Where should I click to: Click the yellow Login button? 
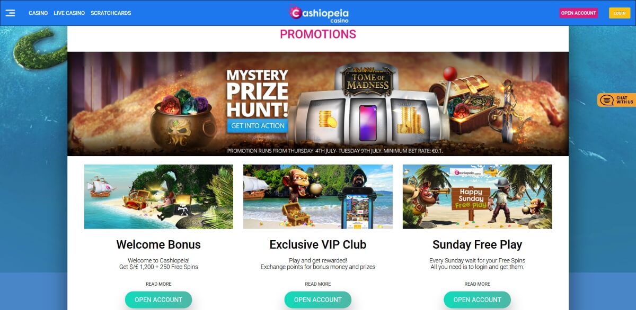(x=620, y=13)
